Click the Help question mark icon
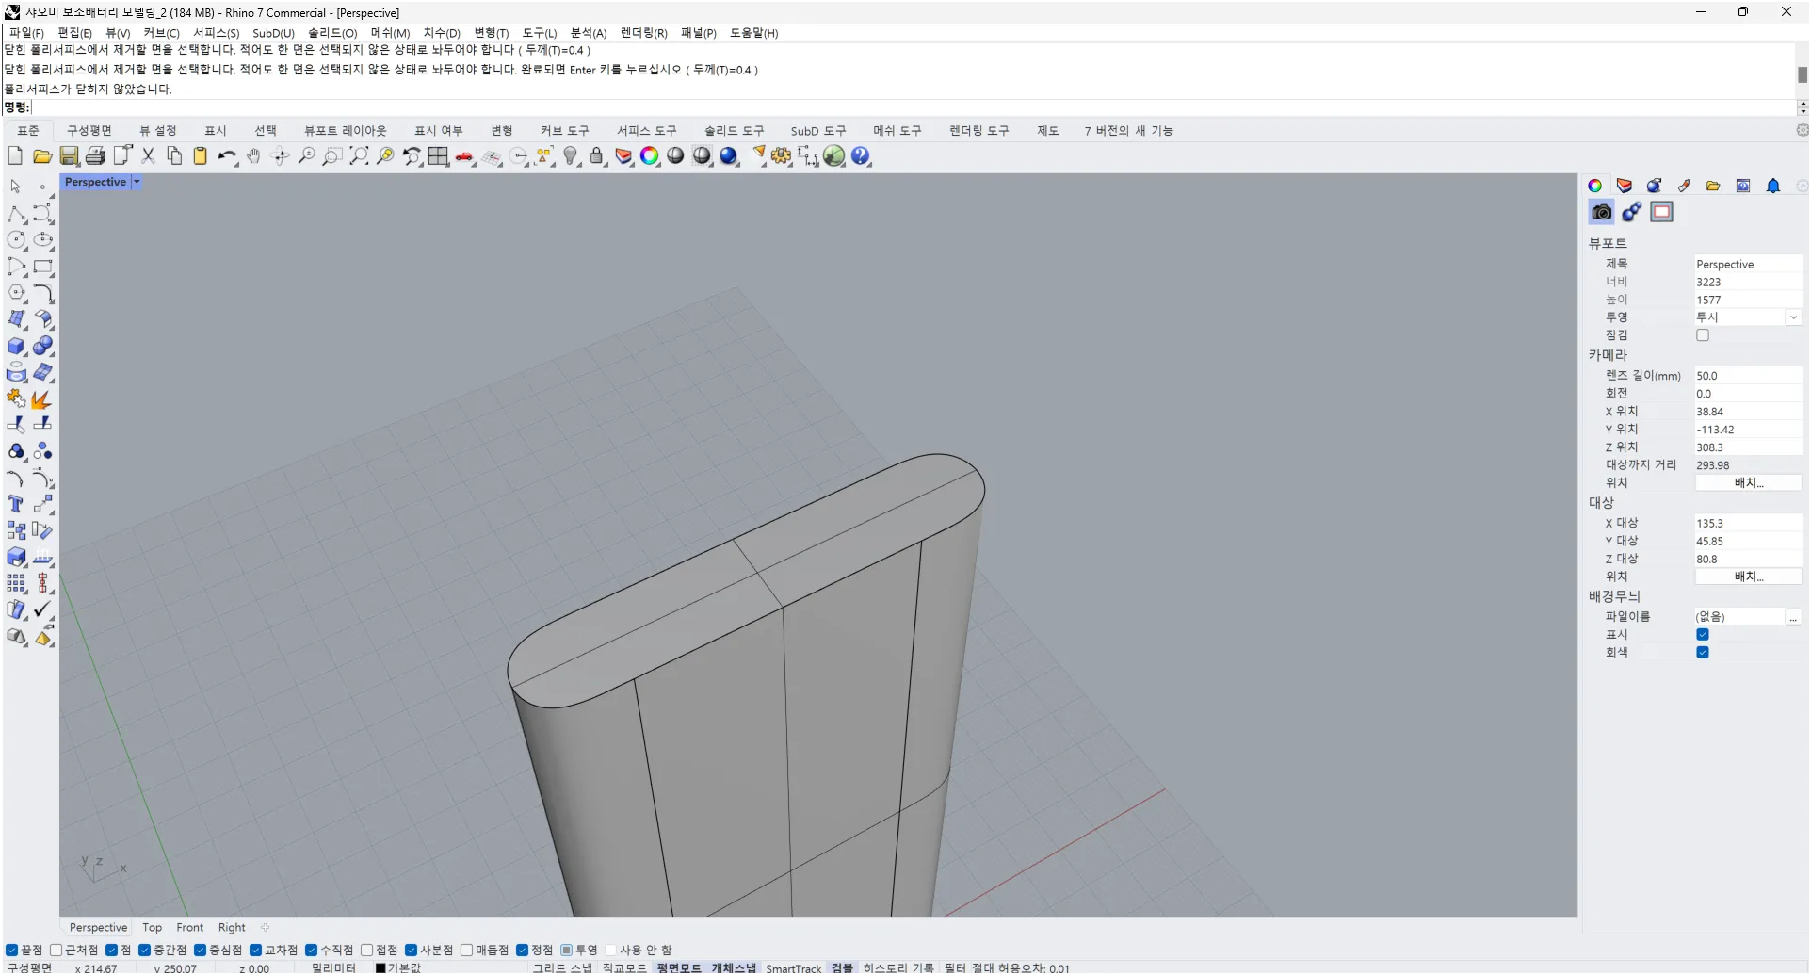Screen dimensions: 1811x975 point(861,156)
